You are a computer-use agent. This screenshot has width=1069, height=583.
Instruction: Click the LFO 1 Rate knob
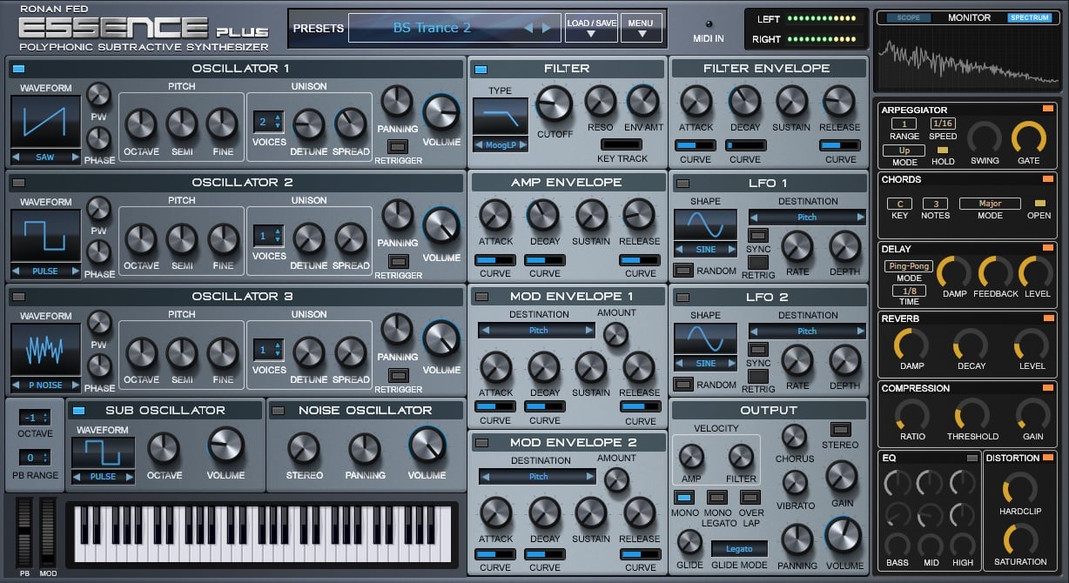click(x=797, y=247)
